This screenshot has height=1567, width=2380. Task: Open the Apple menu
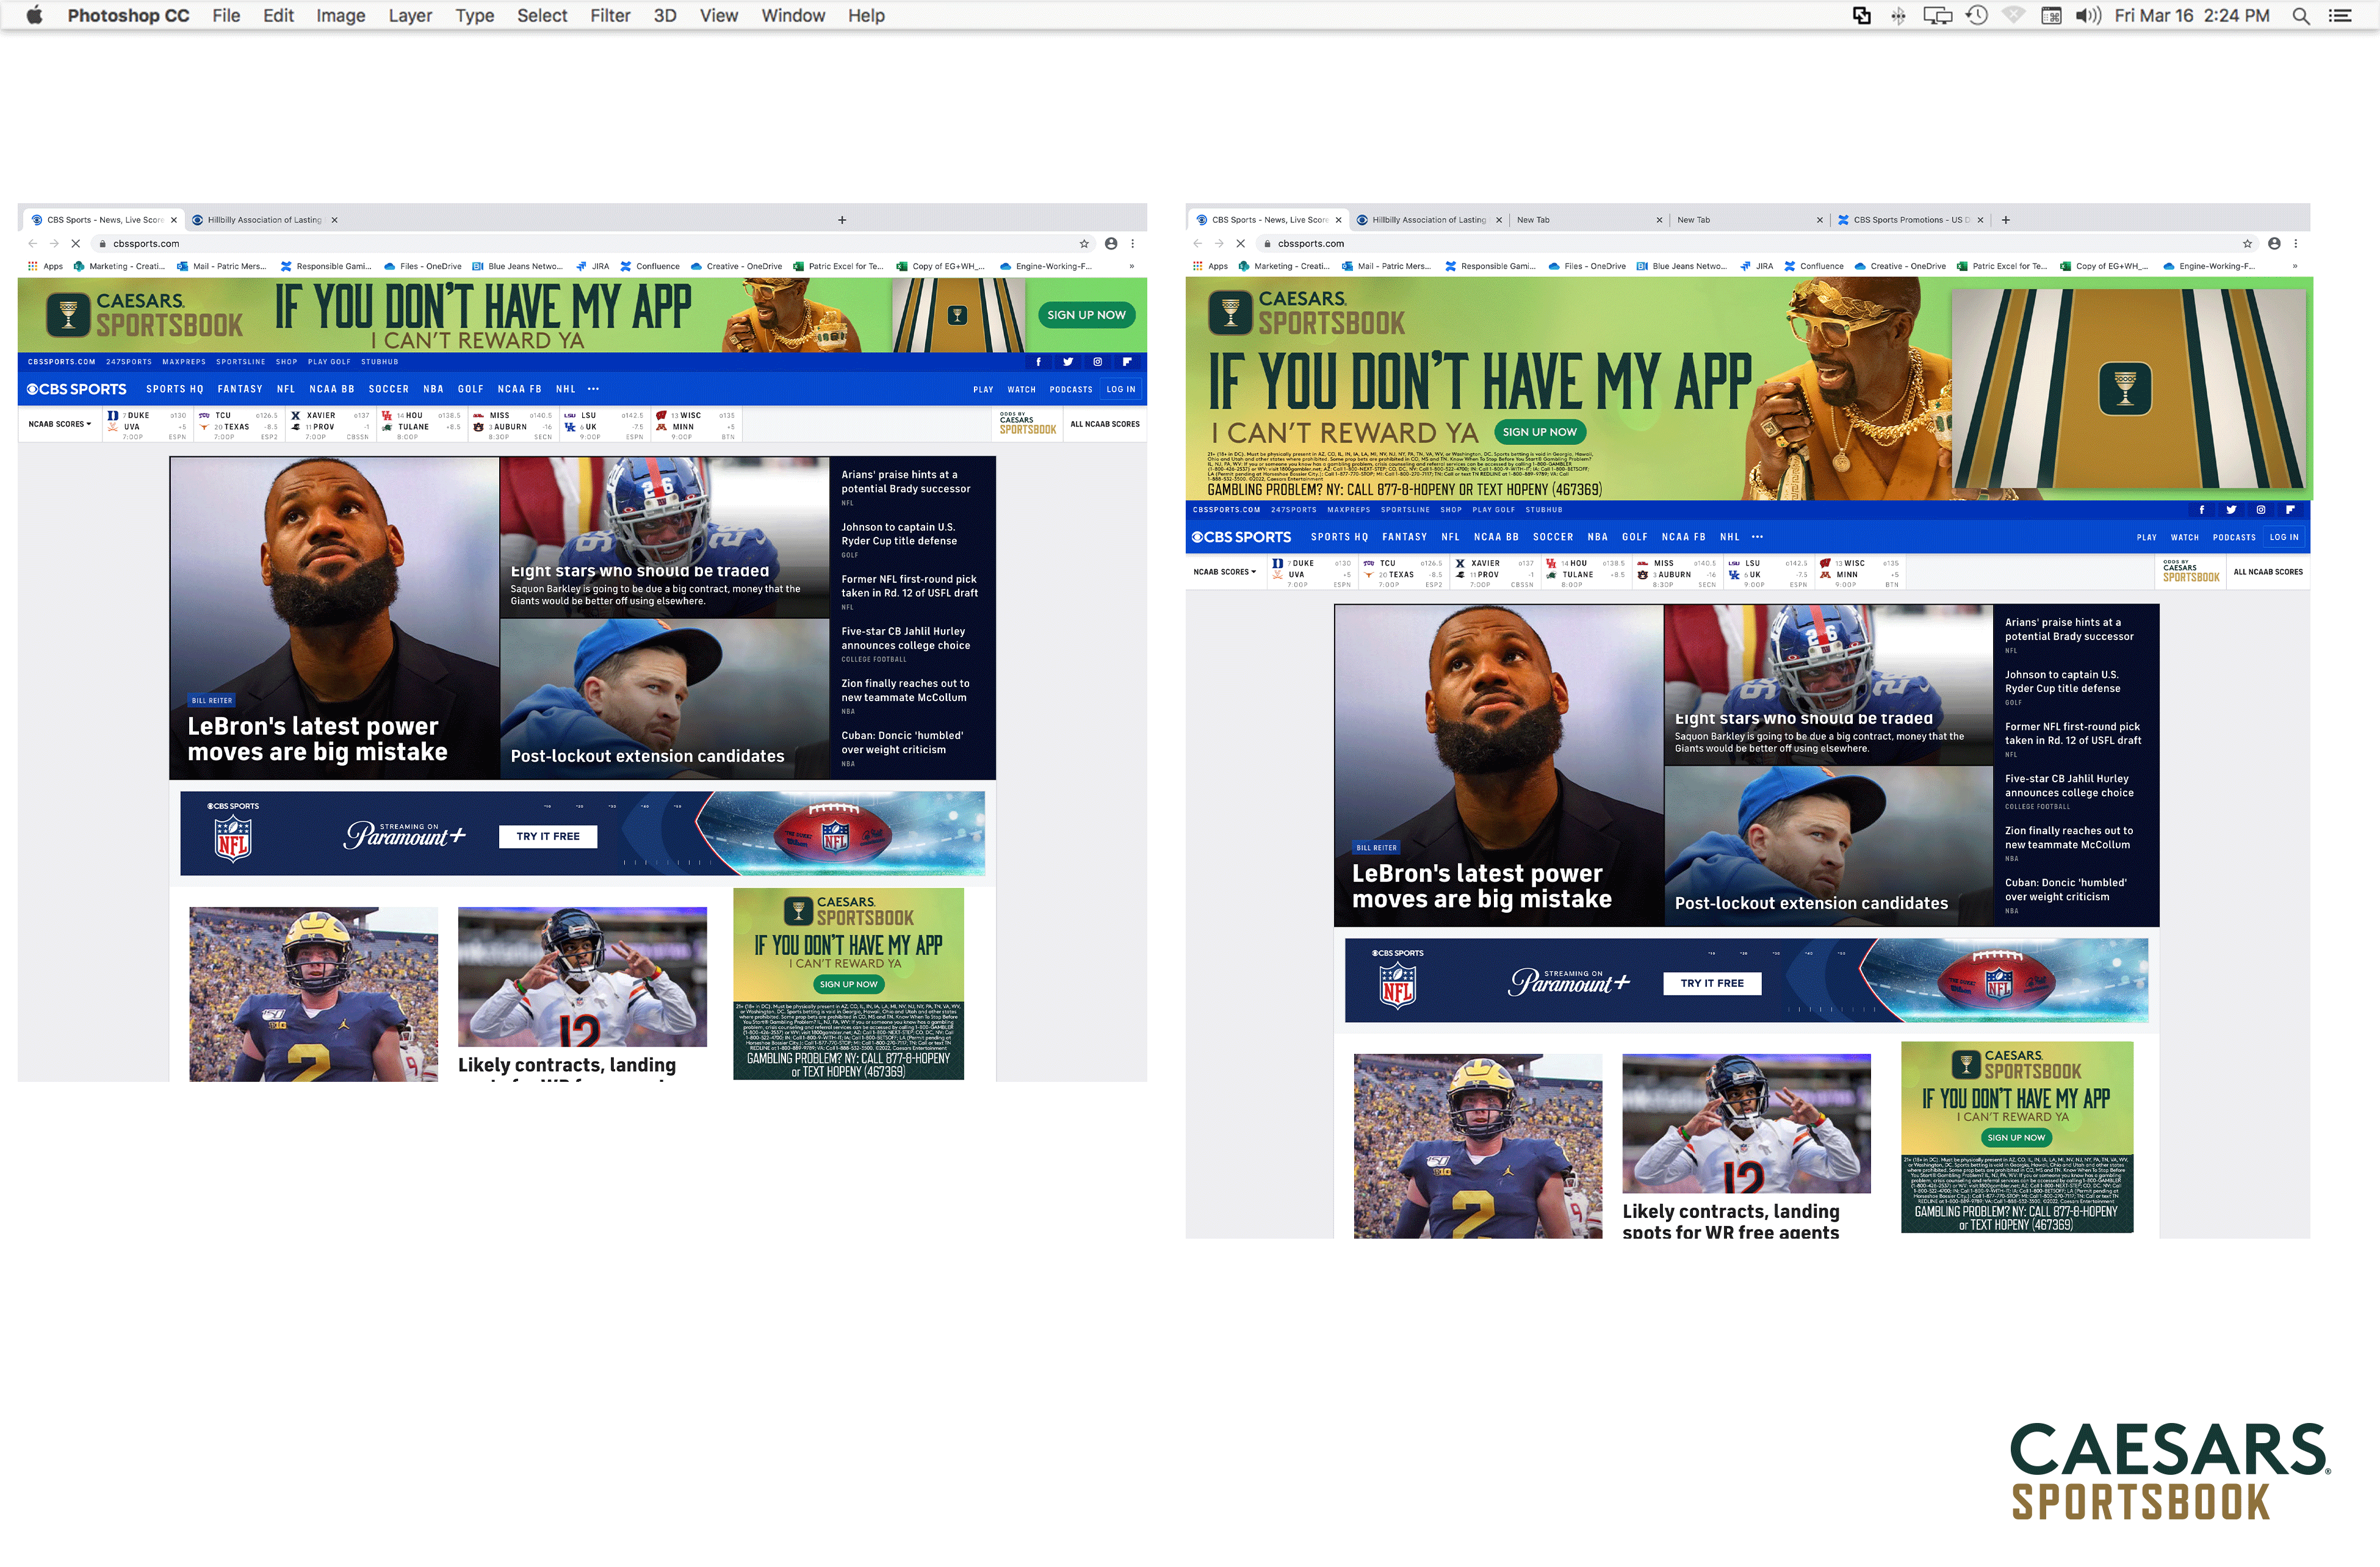coord(34,15)
